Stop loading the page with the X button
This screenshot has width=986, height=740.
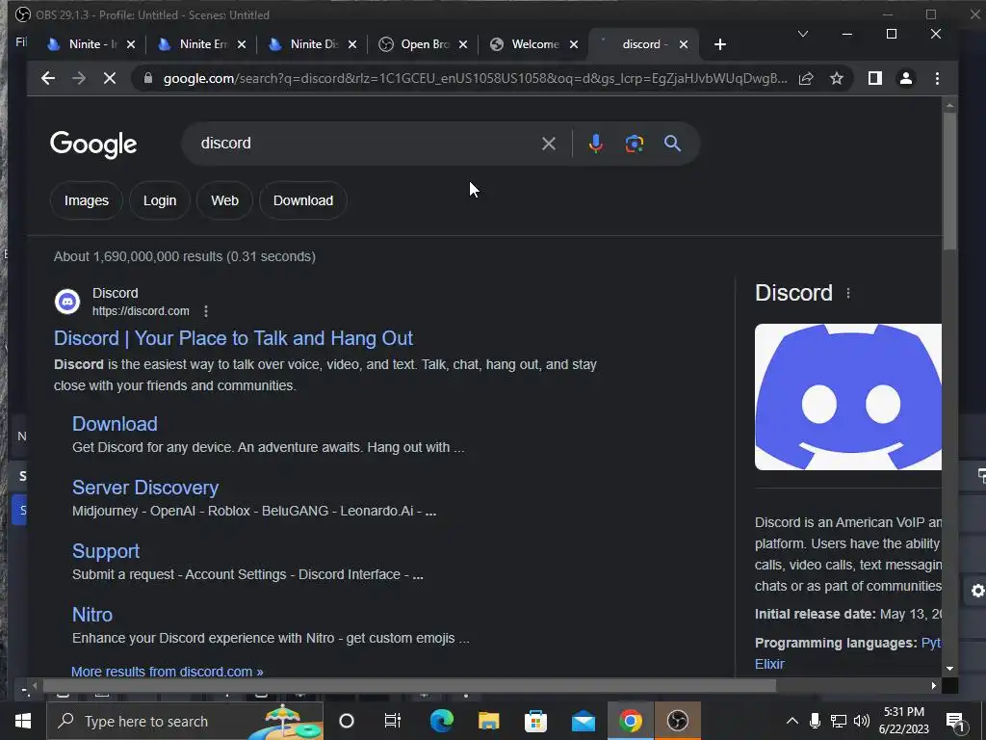point(110,78)
